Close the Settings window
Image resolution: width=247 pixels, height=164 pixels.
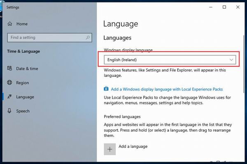point(238,7)
